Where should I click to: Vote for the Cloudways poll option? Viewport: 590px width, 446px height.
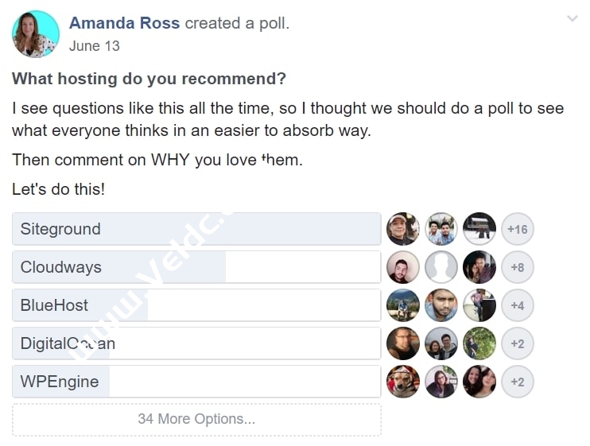(x=196, y=267)
